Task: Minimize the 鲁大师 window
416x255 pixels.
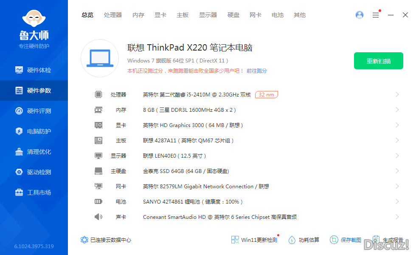Action: click(391, 15)
